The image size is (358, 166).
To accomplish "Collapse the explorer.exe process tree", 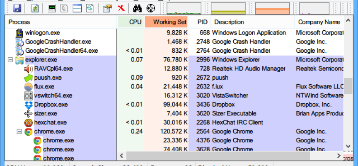I will point(10,60).
